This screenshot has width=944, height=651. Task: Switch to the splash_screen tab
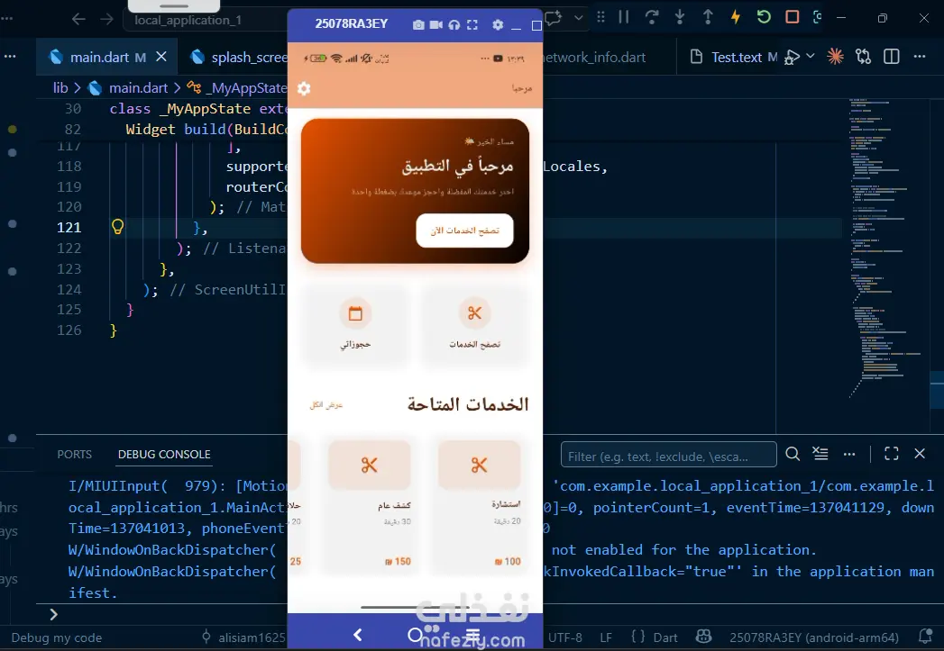pyautogui.click(x=238, y=57)
